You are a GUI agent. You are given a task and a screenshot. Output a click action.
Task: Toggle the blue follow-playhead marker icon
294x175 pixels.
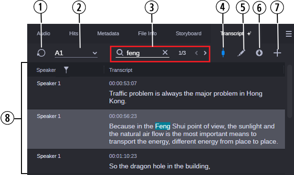(223, 53)
